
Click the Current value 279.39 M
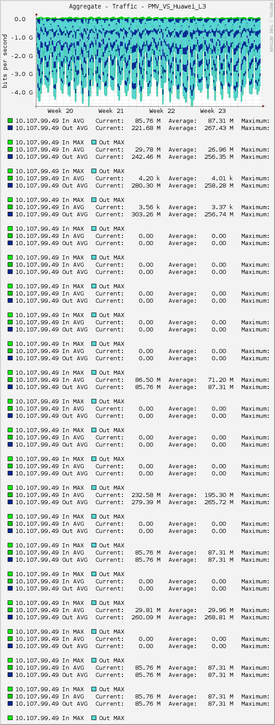(146, 502)
